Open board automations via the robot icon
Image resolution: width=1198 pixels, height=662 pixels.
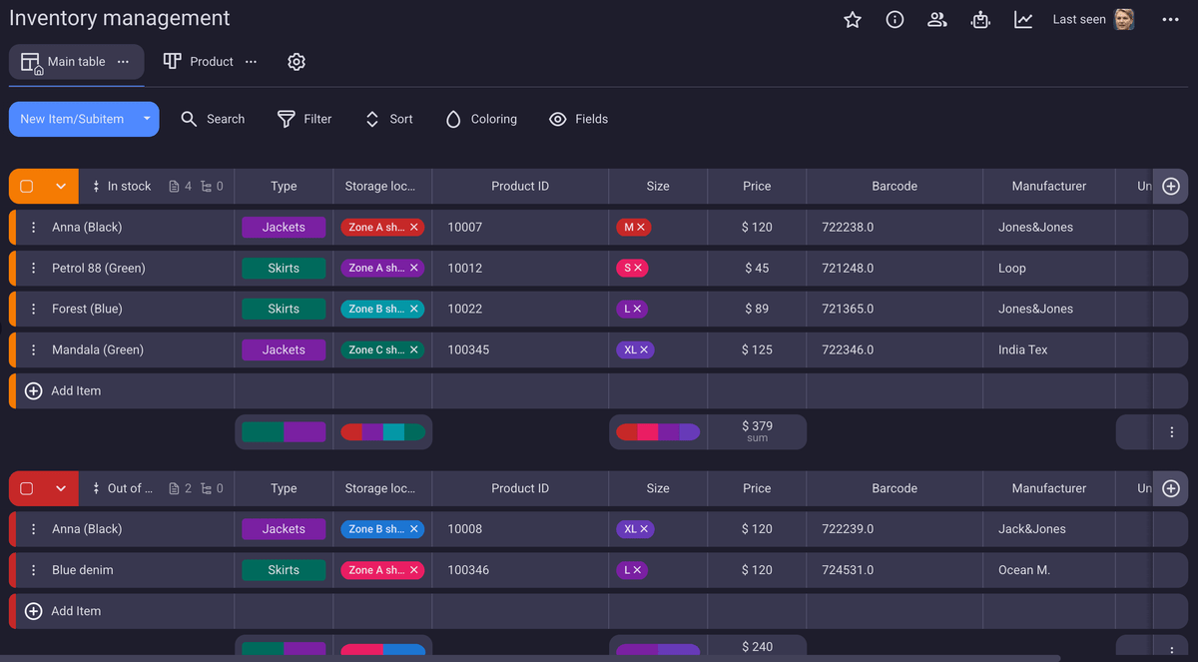[979, 19]
